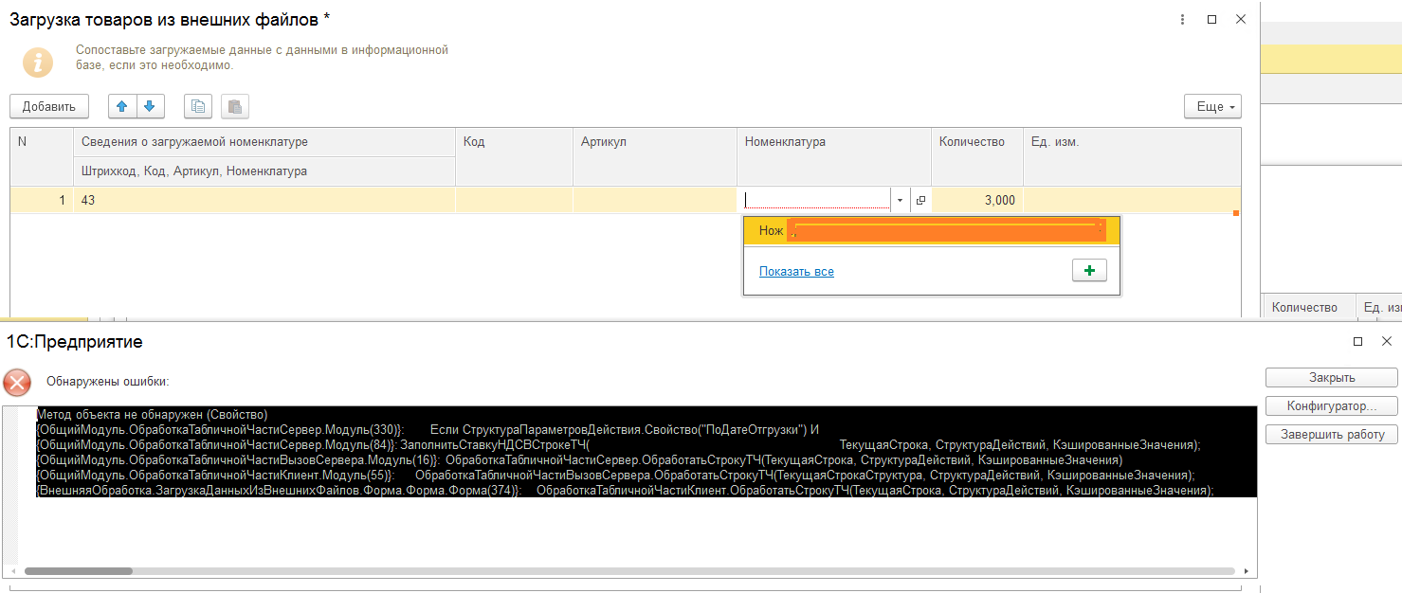Click the Показать все link
The image size is (1402, 593).
click(x=796, y=272)
